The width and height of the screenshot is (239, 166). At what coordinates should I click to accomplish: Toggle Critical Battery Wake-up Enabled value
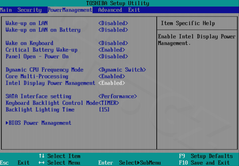tap(112, 50)
